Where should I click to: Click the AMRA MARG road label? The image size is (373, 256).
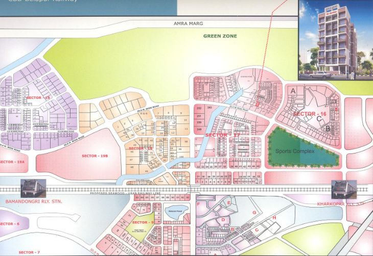coord(188,23)
